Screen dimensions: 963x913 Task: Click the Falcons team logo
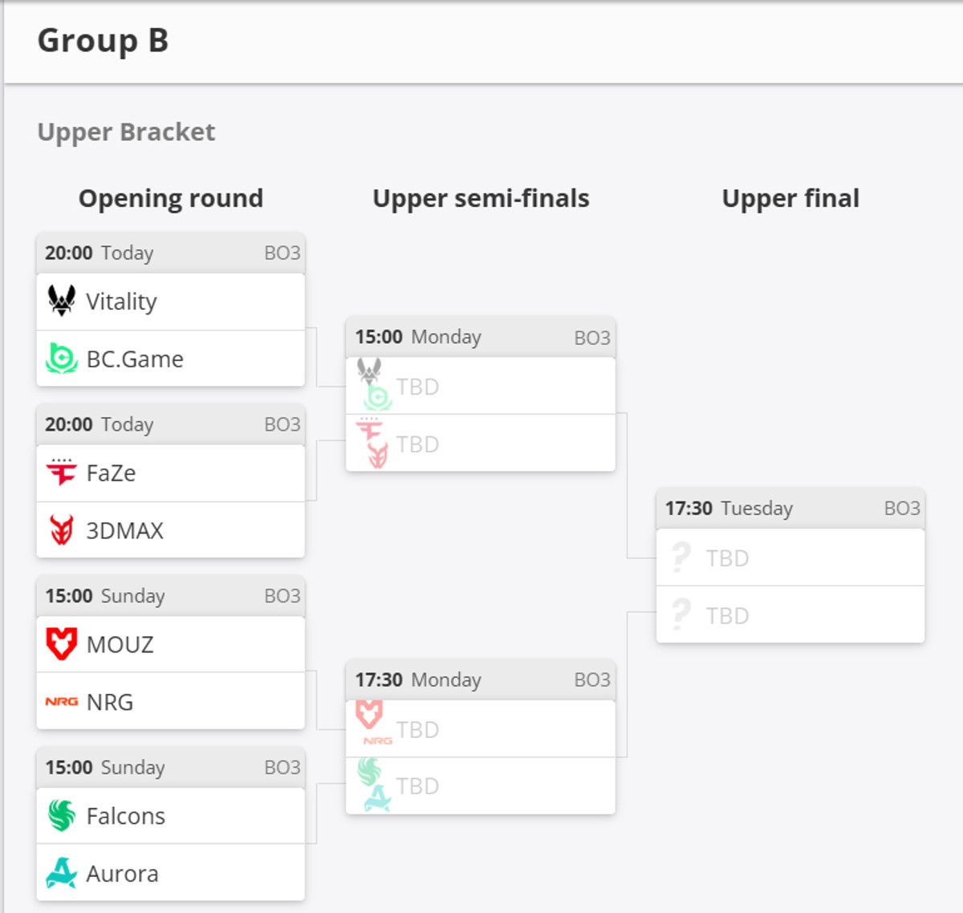click(x=61, y=815)
